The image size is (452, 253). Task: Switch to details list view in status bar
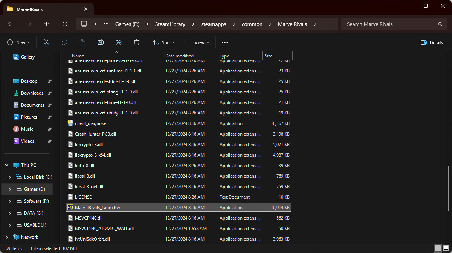tap(438, 248)
